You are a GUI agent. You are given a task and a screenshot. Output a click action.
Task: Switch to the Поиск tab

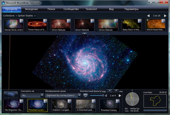pyautogui.click(x=51, y=9)
